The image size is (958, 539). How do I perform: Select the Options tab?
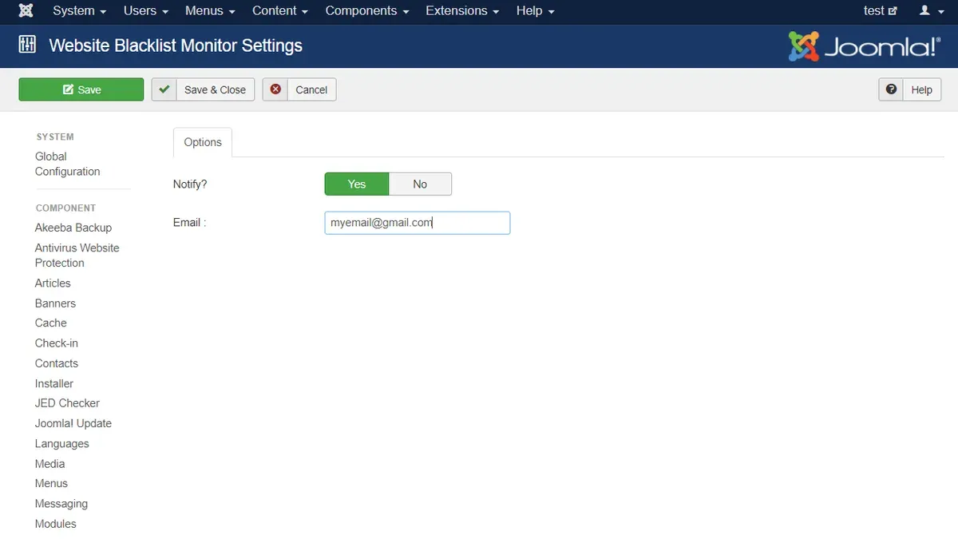pos(203,142)
